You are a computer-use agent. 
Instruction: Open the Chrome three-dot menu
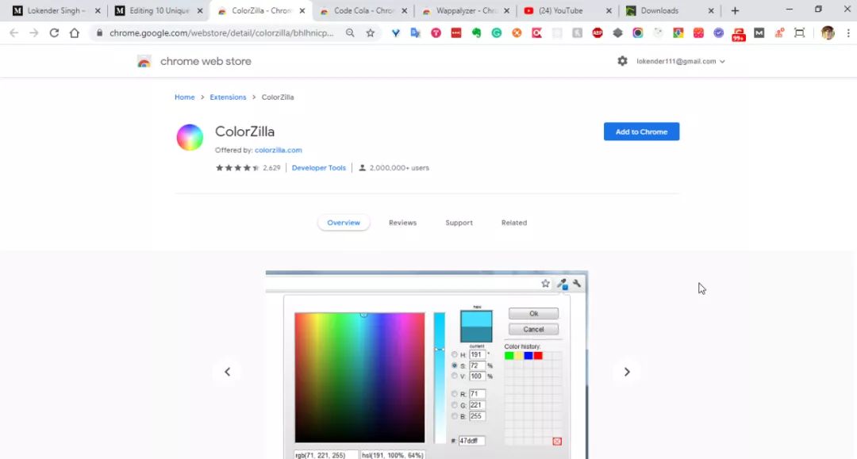pos(847,33)
